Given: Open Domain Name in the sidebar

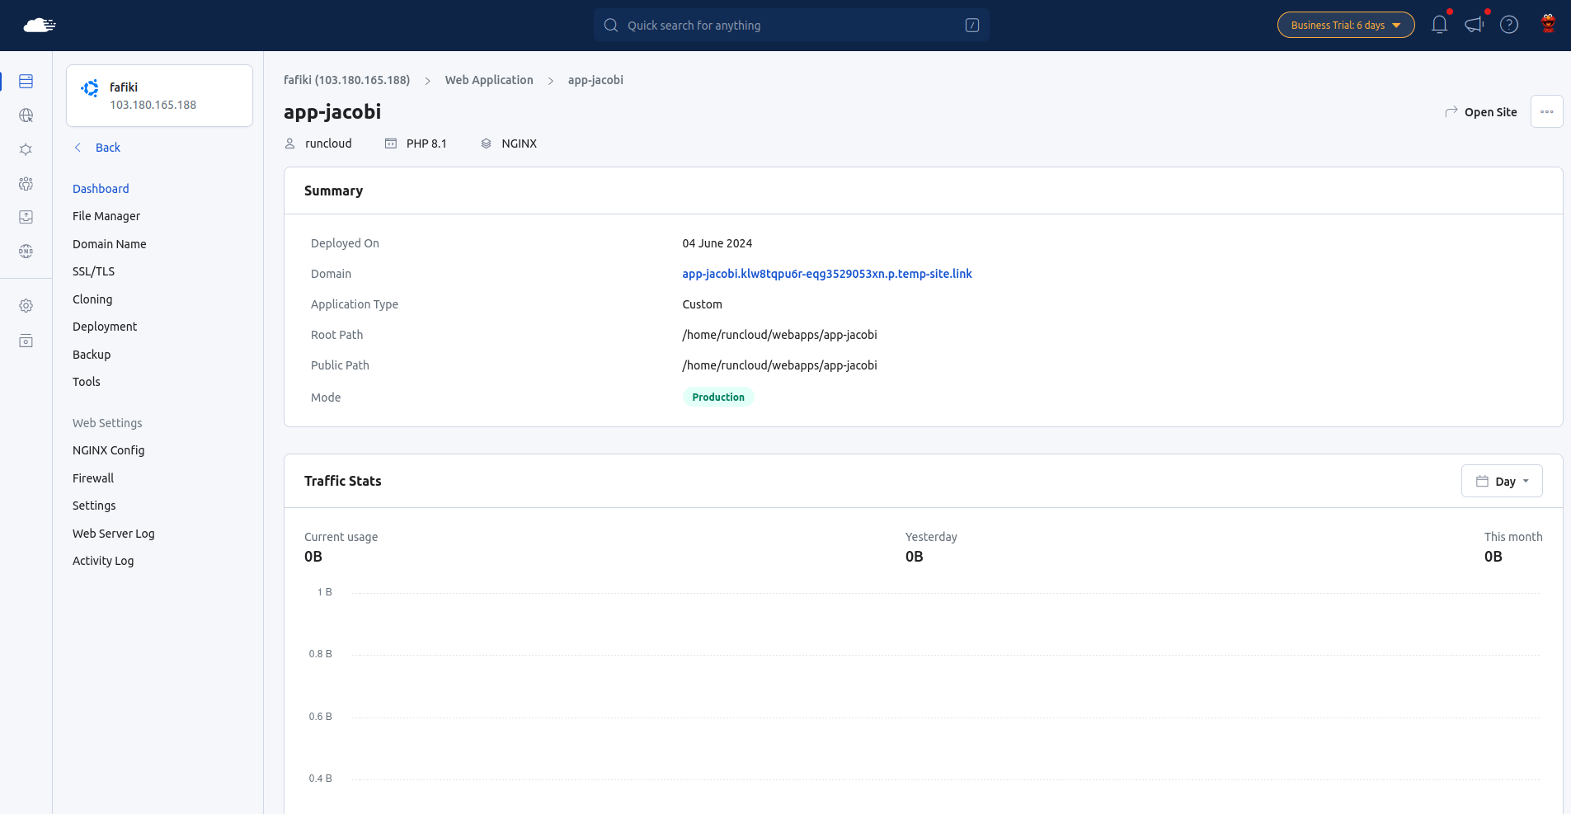Looking at the screenshot, I should coord(110,244).
